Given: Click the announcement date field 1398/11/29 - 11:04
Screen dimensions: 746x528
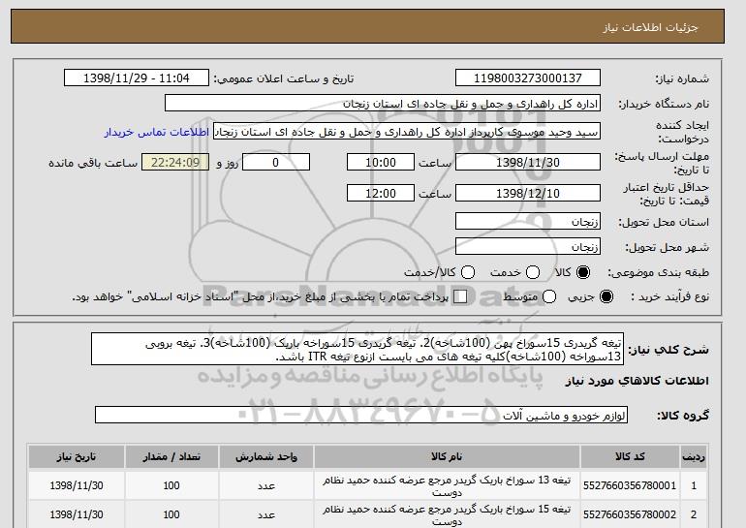Looking at the screenshot, I should point(137,78).
